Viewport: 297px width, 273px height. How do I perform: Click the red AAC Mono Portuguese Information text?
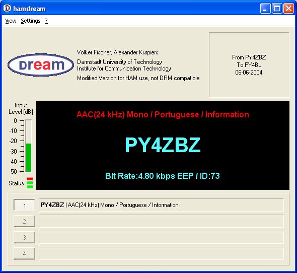click(163, 115)
